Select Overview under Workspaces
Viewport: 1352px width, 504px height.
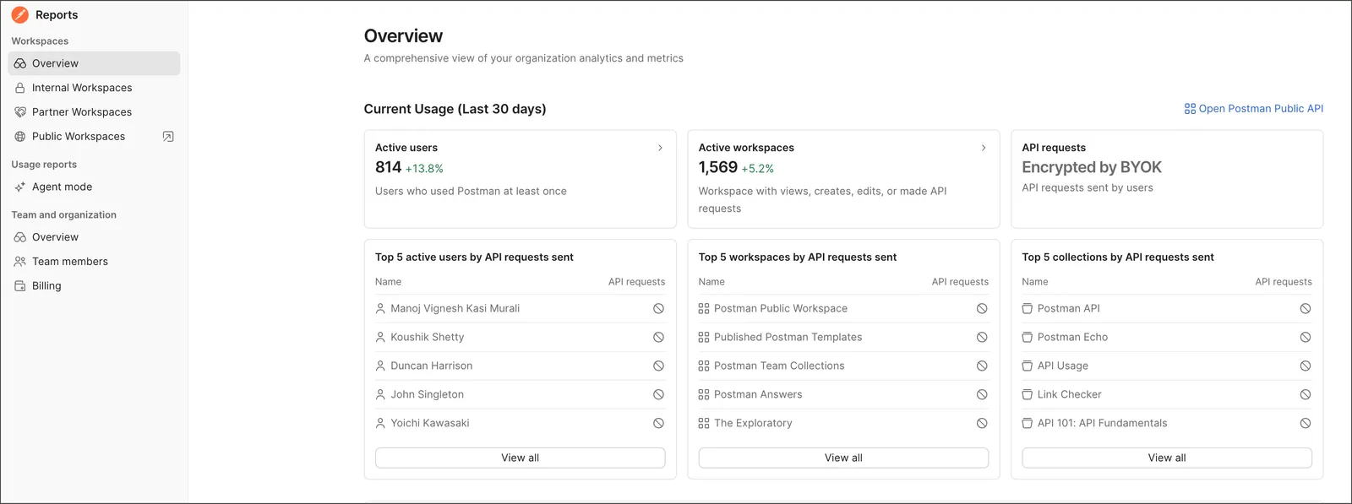pyautogui.click(x=94, y=63)
